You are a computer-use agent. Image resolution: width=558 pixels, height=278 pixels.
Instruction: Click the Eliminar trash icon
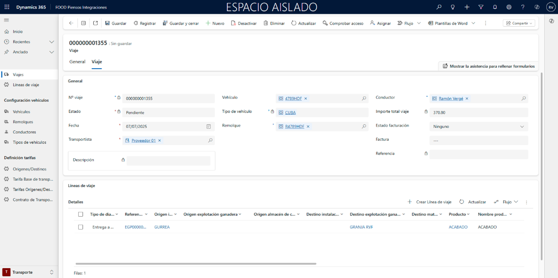point(266,23)
